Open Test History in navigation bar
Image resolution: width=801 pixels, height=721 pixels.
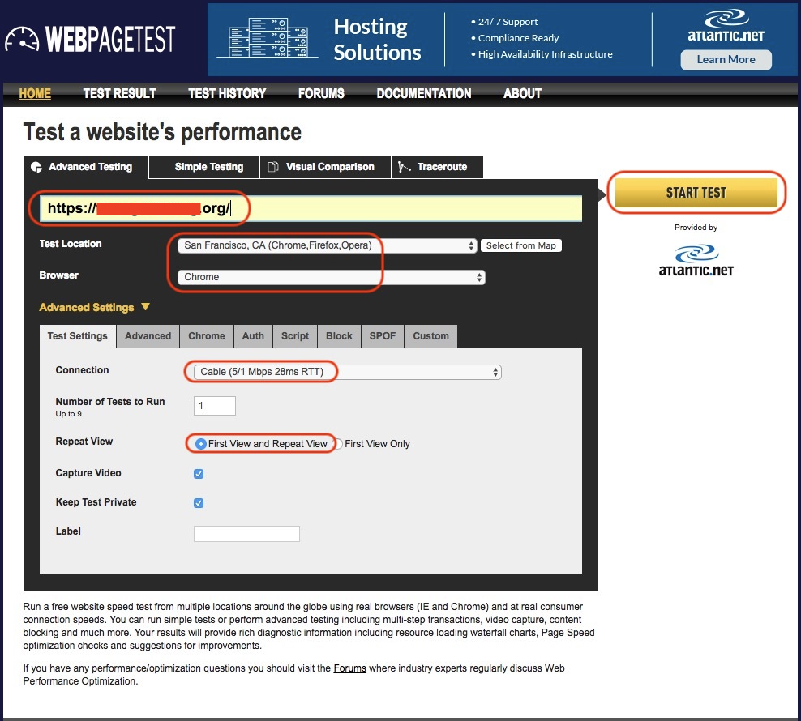pyautogui.click(x=226, y=93)
